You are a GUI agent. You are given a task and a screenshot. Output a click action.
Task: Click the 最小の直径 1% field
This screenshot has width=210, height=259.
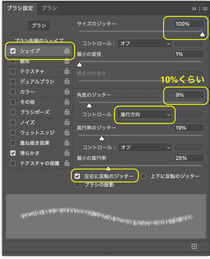[x=189, y=54]
